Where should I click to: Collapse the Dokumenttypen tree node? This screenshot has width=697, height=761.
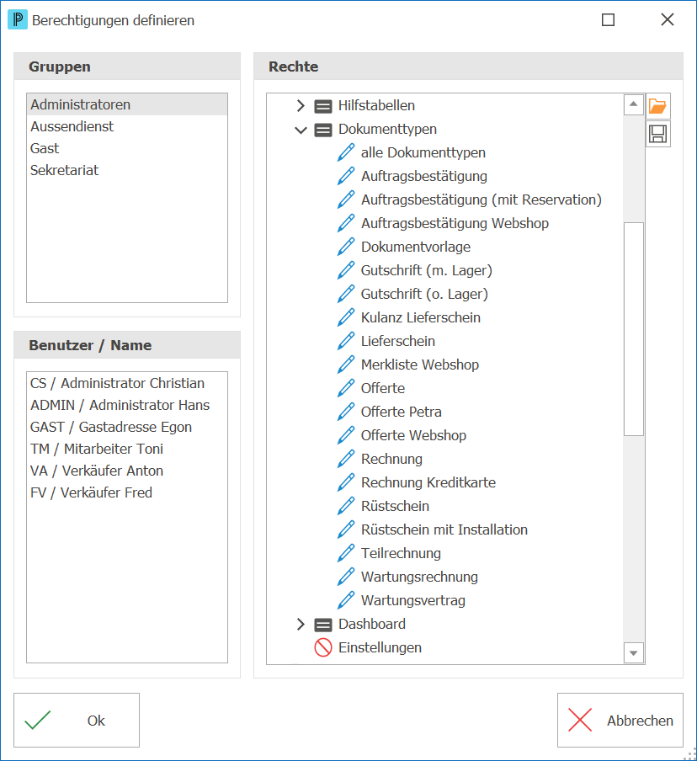(301, 130)
